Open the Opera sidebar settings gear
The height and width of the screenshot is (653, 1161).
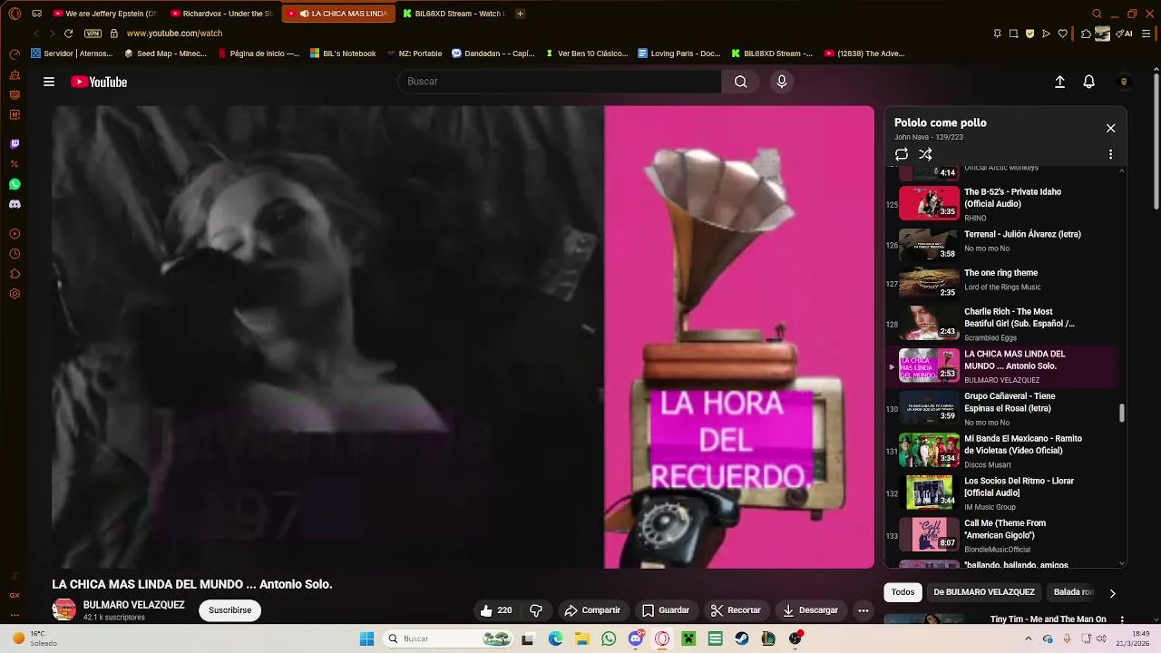tap(15, 294)
